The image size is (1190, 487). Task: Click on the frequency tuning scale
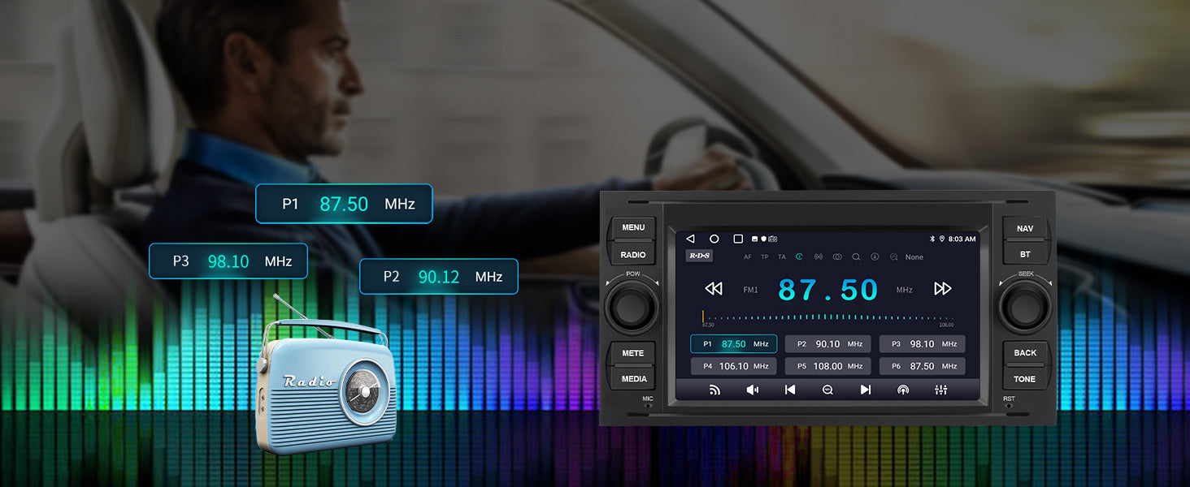click(x=827, y=317)
